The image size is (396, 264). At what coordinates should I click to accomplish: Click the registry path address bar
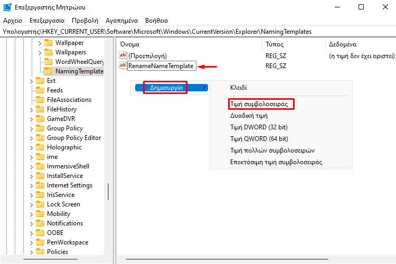[x=198, y=32]
